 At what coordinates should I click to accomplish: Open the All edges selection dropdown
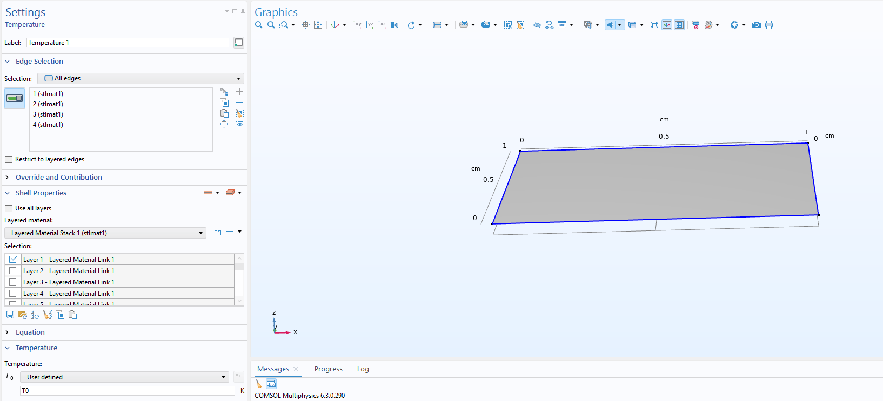tap(141, 78)
